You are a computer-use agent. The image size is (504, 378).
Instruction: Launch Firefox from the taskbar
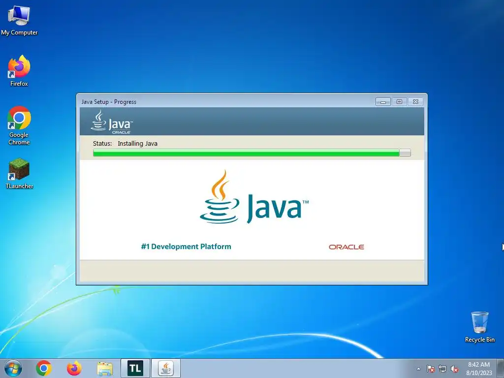pyautogui.click(x=74, y=368)
